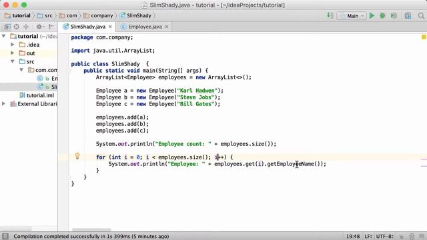Switch to the SlimShady.java tab
The height and width of the screenshot is (240, 427).
(x=87, y=27)
